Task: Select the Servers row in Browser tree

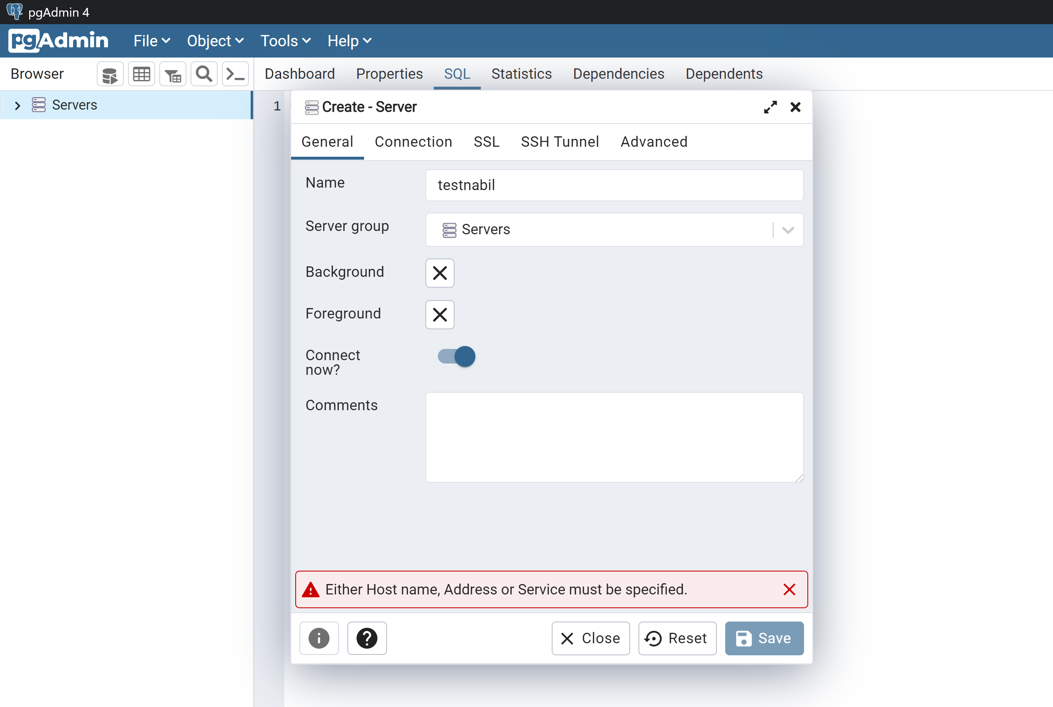Action: click(126, 105)
